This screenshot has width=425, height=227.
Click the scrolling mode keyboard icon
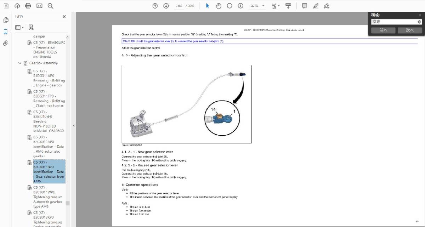[x=288, y=6]
